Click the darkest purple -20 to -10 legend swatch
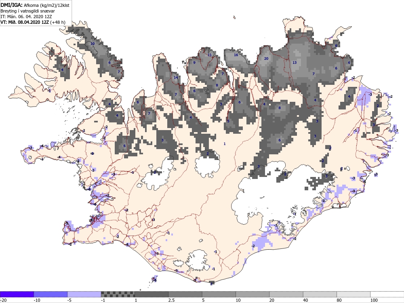404x303 pixels. click(17, 294)
